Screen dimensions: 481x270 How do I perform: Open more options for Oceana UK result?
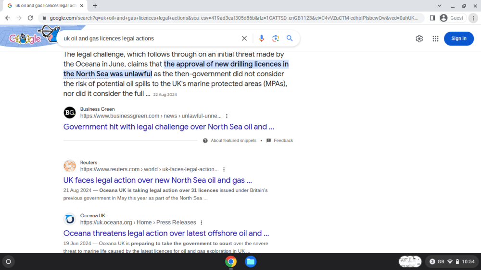pyautogui.click(x=201, y=223)
